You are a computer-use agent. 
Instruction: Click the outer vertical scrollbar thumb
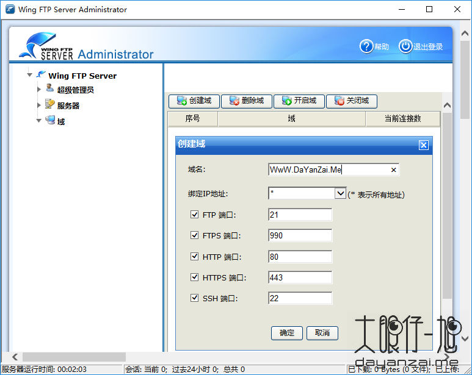tap(465, 80)
